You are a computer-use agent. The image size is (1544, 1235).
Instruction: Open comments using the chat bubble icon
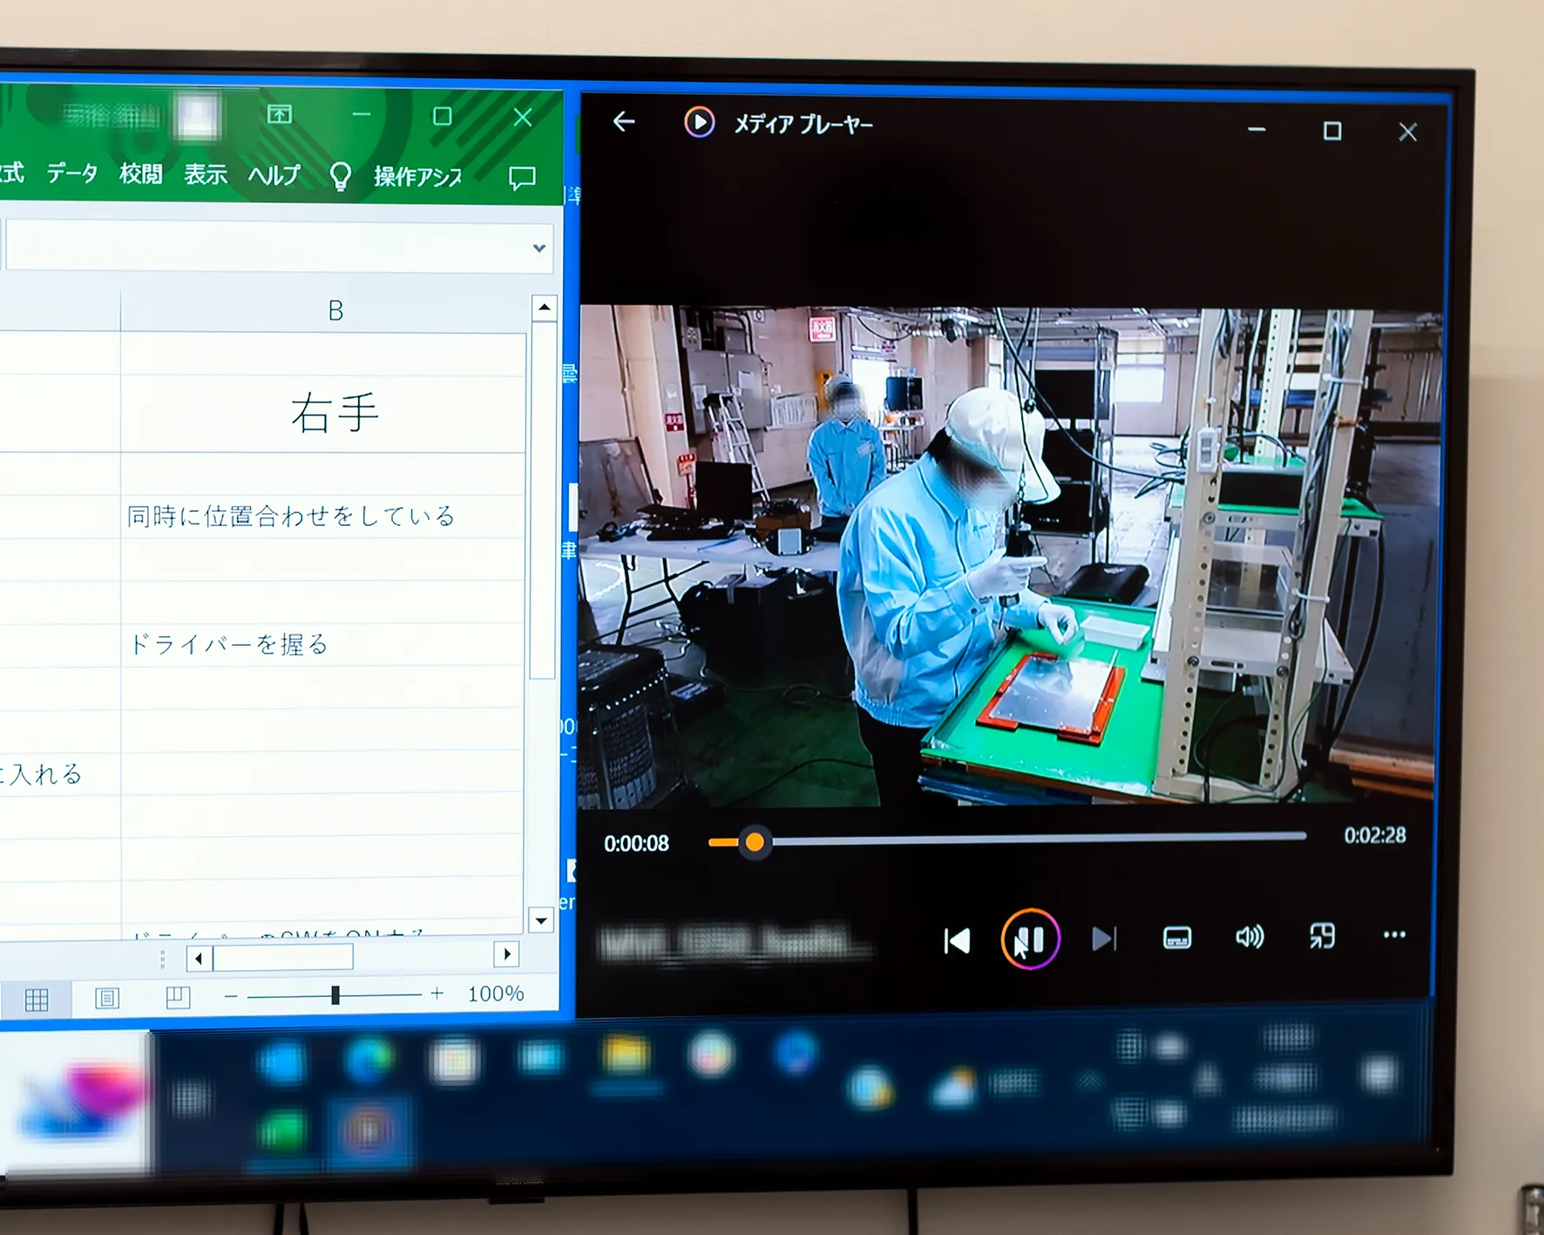[x=521, y=178]
